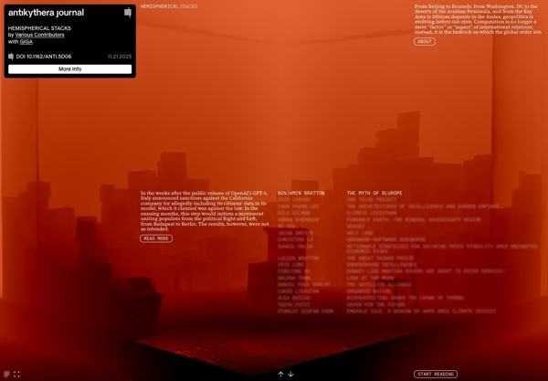Go to next item with the down arrow
The height and width of the screenshot is (381, 548).
290,374
